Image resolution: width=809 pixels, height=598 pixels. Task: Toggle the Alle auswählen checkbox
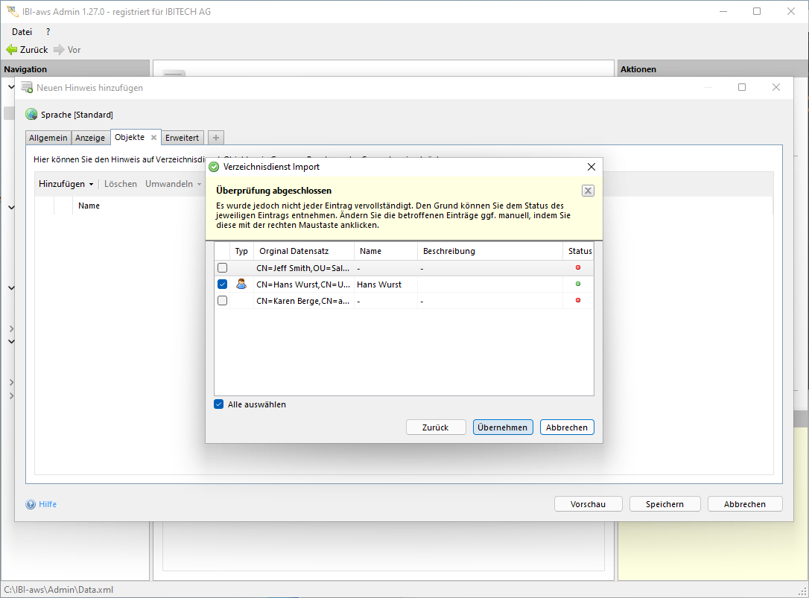point(219,404)
